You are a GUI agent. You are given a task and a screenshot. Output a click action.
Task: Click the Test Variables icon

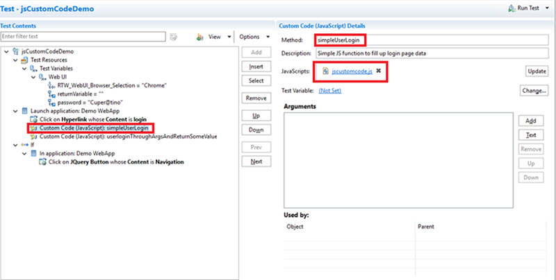33,69
